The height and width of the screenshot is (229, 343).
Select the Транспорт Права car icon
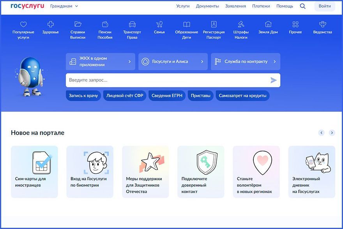tap(132, 25)
